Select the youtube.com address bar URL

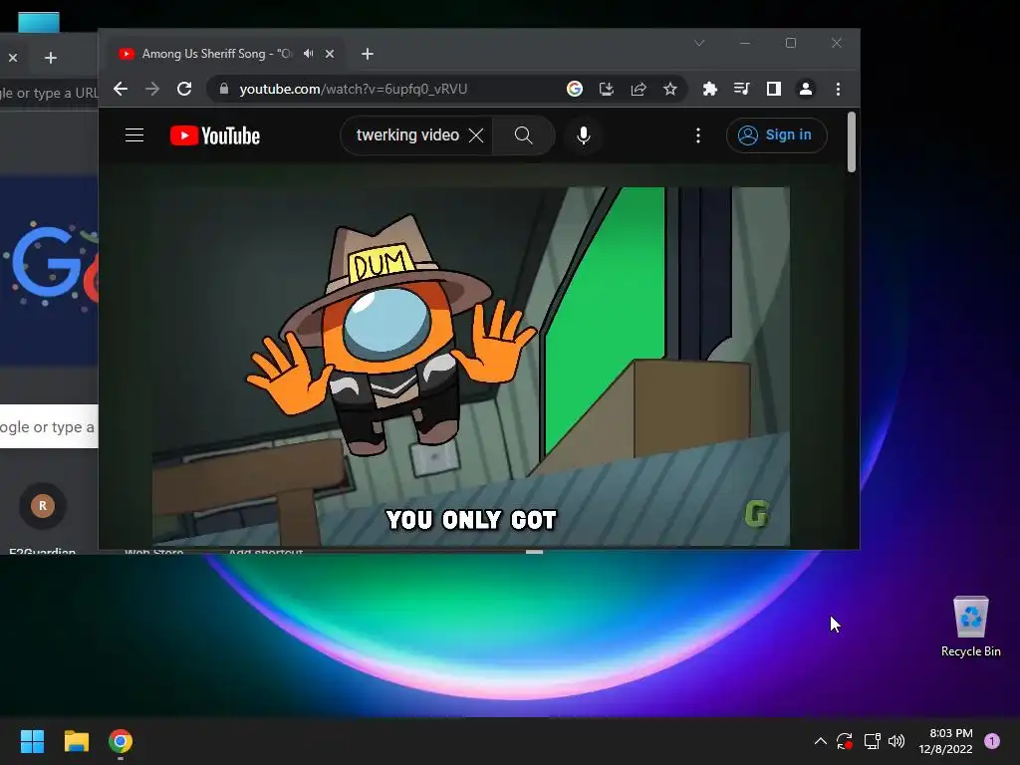(x=354, y=89)
